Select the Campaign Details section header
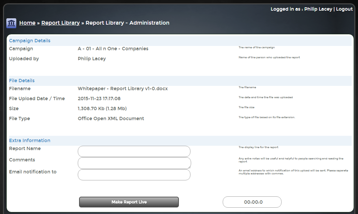Screen dimensions: 358x214 pos(30,40)
